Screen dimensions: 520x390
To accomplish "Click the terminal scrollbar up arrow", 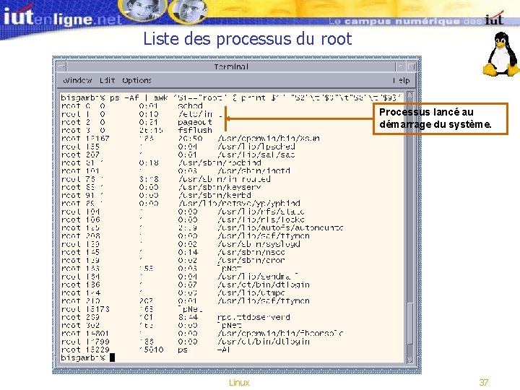I will [410, 95].
